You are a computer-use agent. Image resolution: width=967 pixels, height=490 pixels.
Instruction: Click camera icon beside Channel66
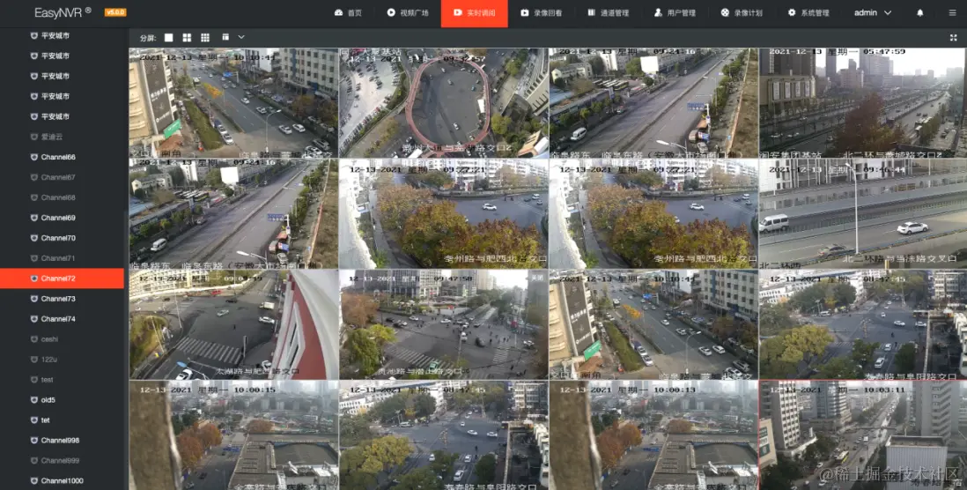34,157
